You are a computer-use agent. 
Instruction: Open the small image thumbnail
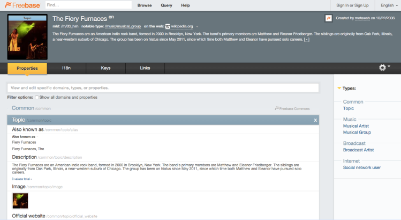tap(20, 201)
